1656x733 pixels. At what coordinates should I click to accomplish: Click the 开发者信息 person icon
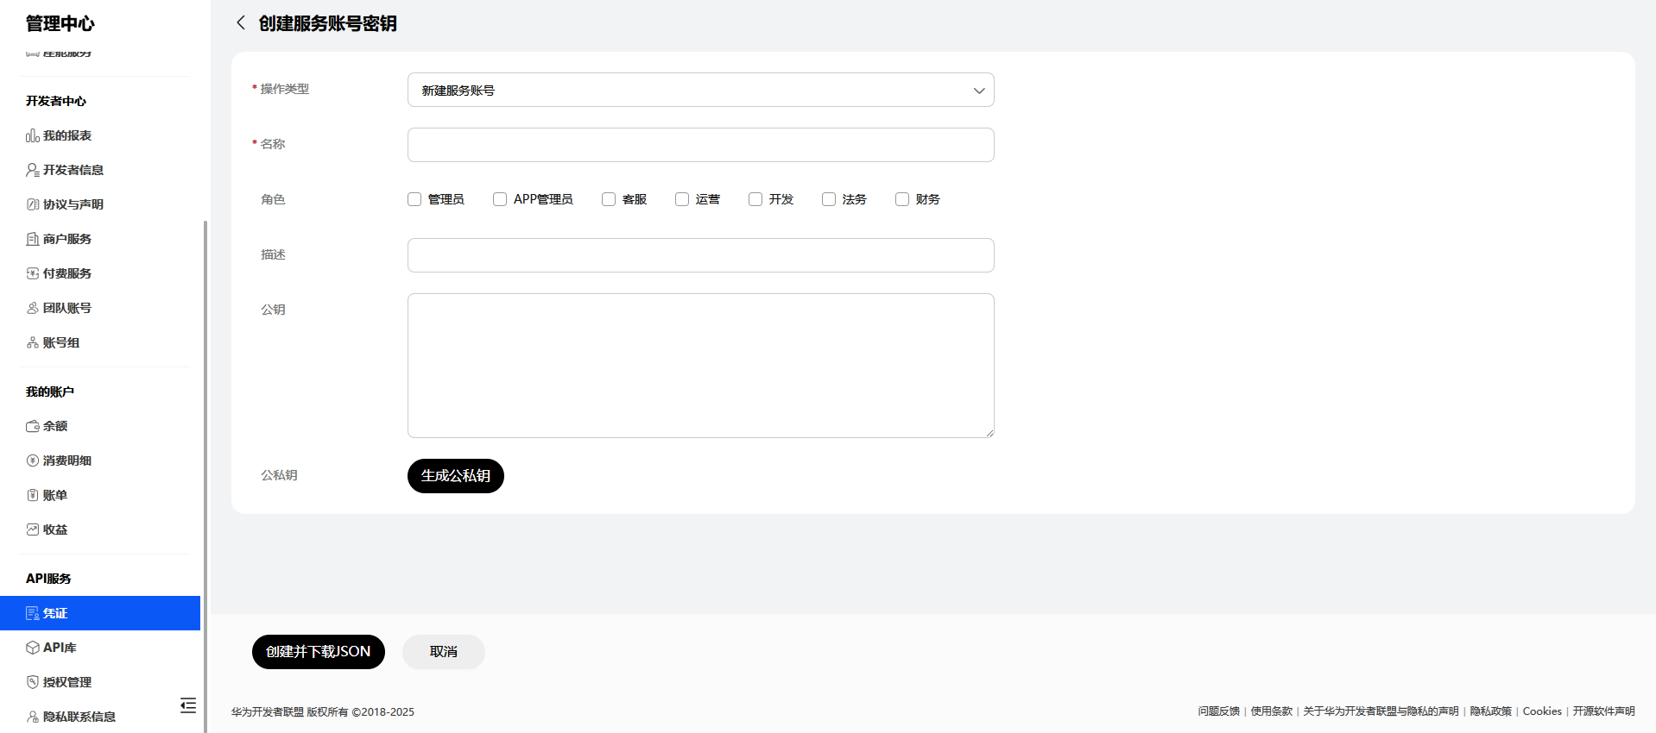33,170
